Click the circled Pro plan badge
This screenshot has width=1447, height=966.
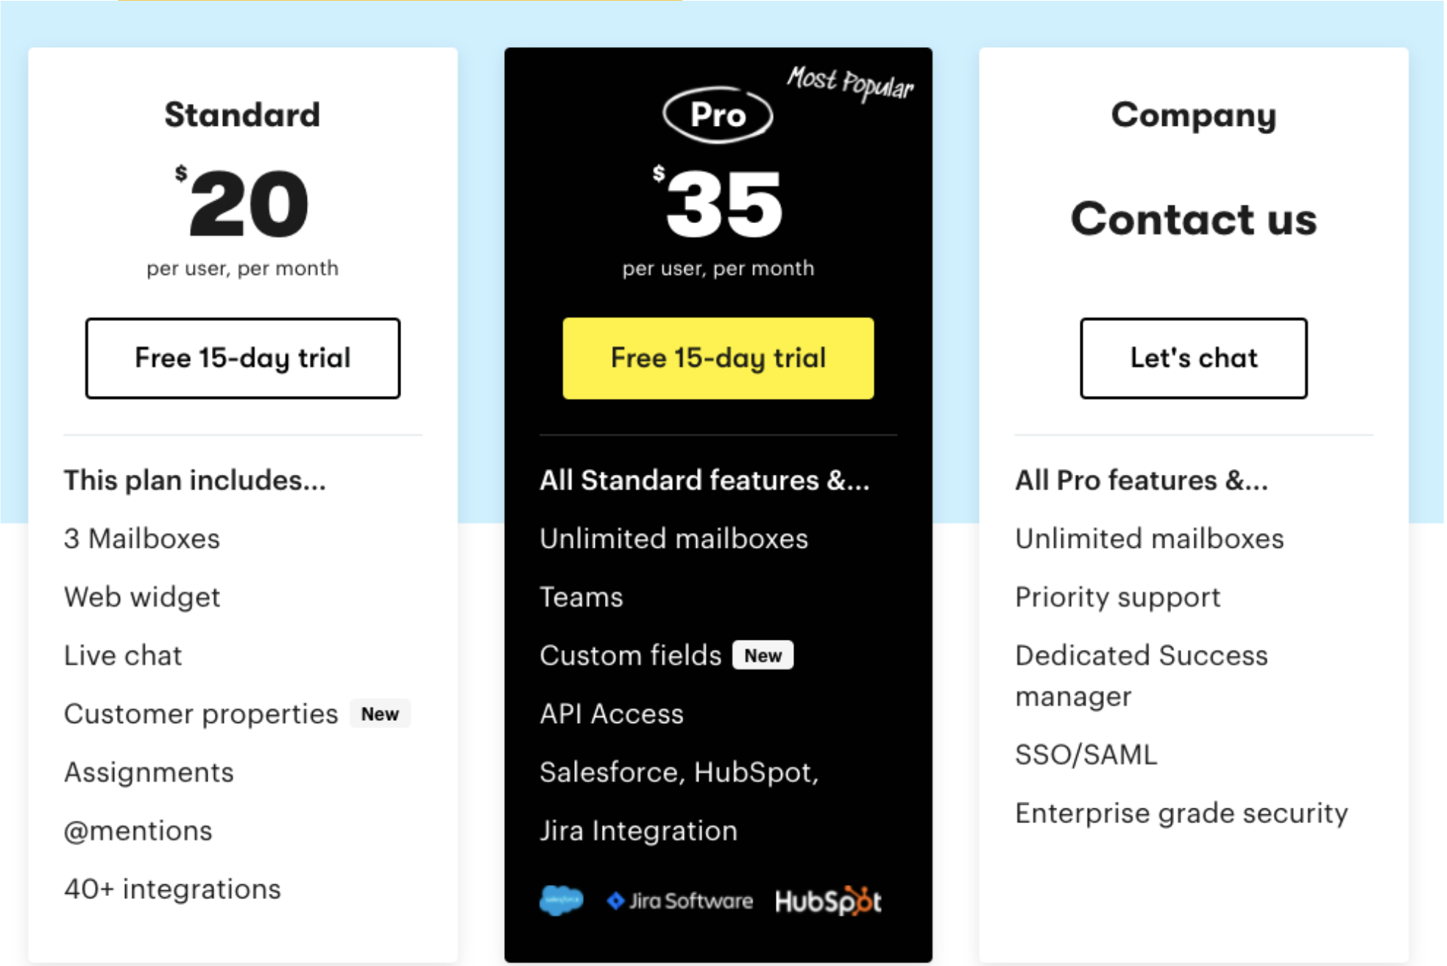tap(718, 115)
